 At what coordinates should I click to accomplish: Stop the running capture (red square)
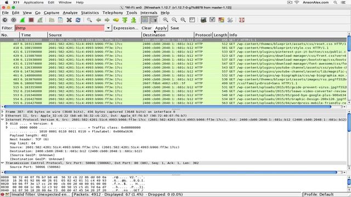(31, 20)
